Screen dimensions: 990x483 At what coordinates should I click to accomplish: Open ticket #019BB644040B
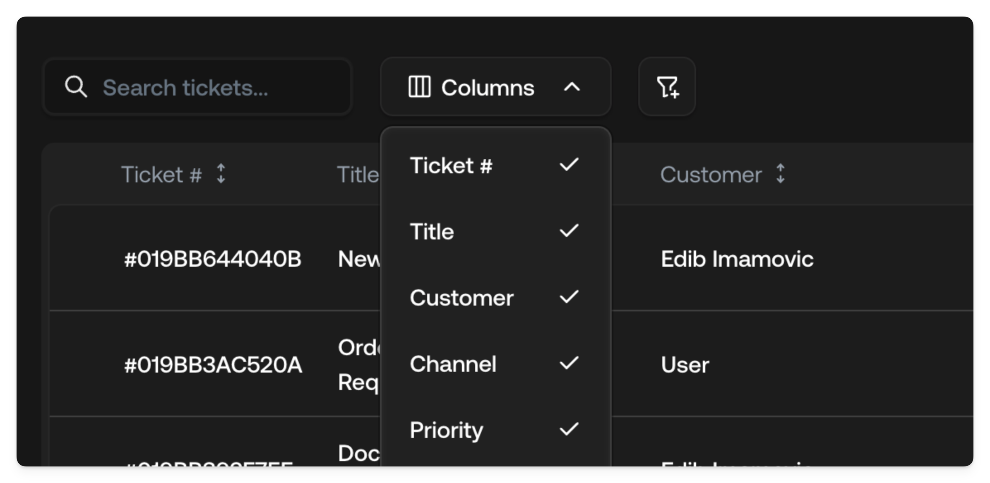pos(212,258)
